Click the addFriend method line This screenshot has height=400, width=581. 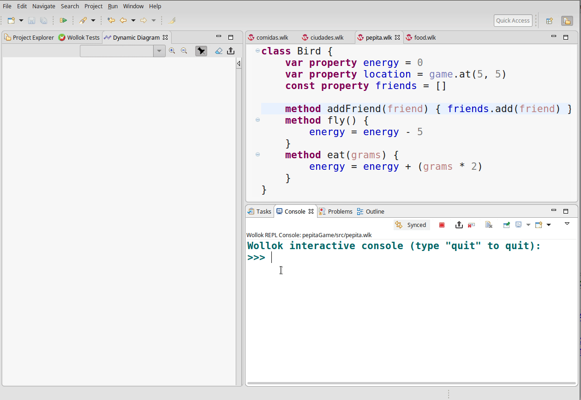416,109
